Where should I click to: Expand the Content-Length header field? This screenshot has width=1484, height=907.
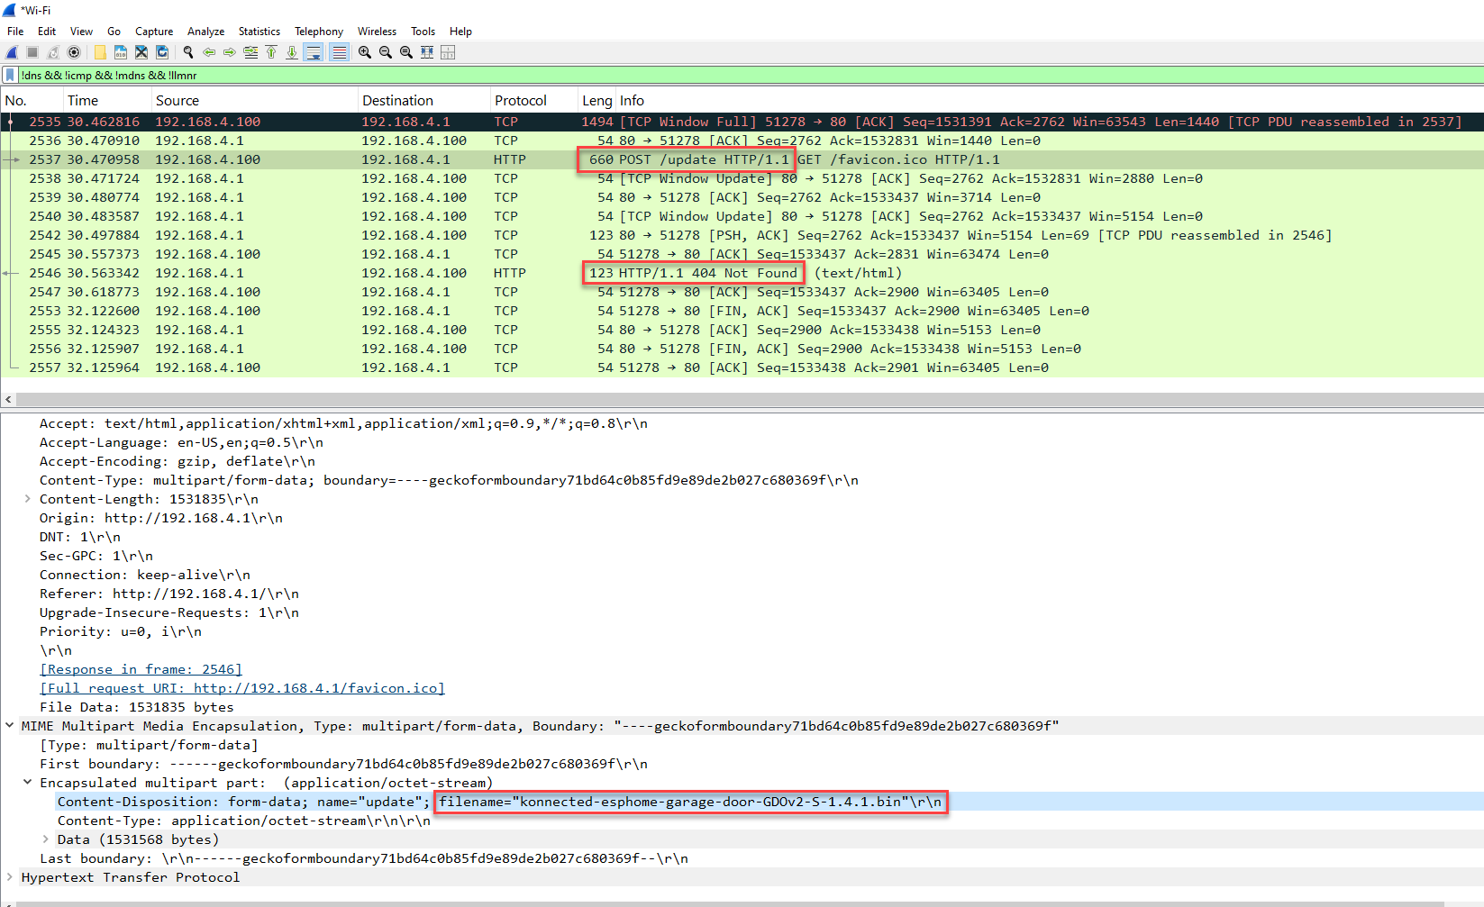click(27, 499)
